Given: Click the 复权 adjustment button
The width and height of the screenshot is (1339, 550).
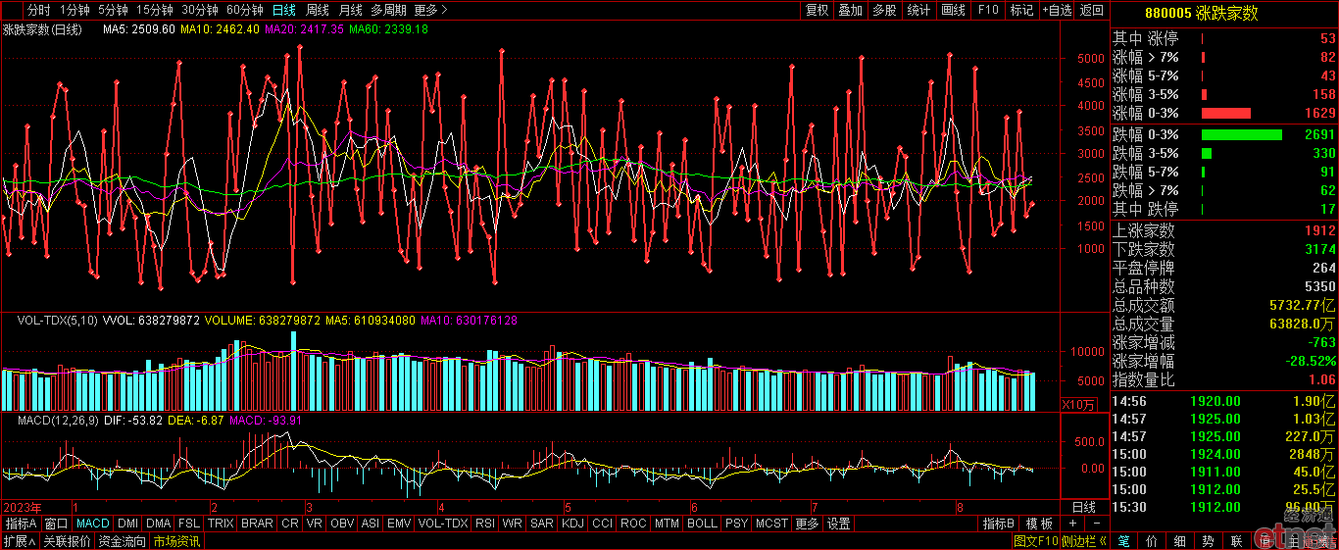Looking at the screenshot, I should point(817,10).
